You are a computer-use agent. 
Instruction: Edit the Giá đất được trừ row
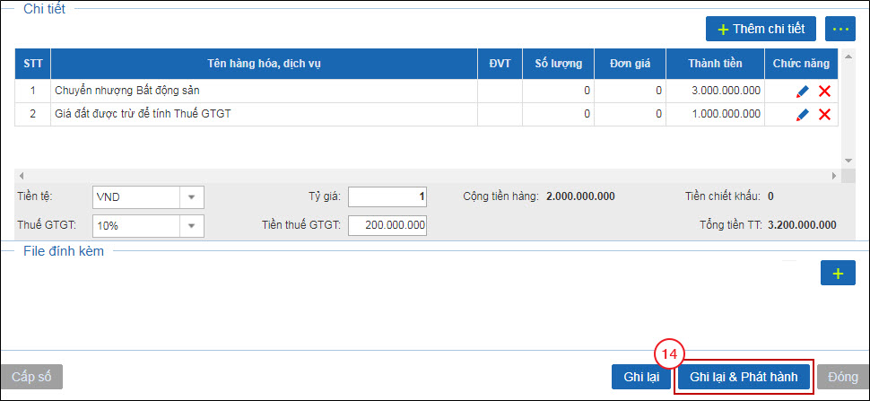coord(803,115)
